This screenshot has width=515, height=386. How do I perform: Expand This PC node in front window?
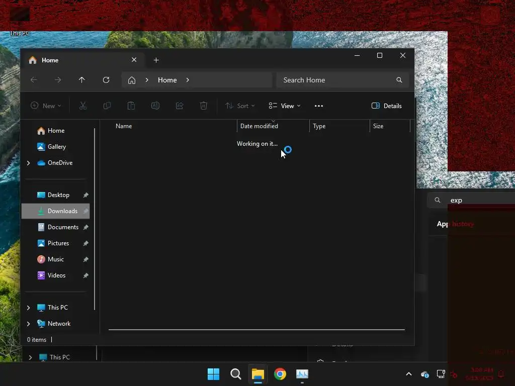(x=28, y=308)
